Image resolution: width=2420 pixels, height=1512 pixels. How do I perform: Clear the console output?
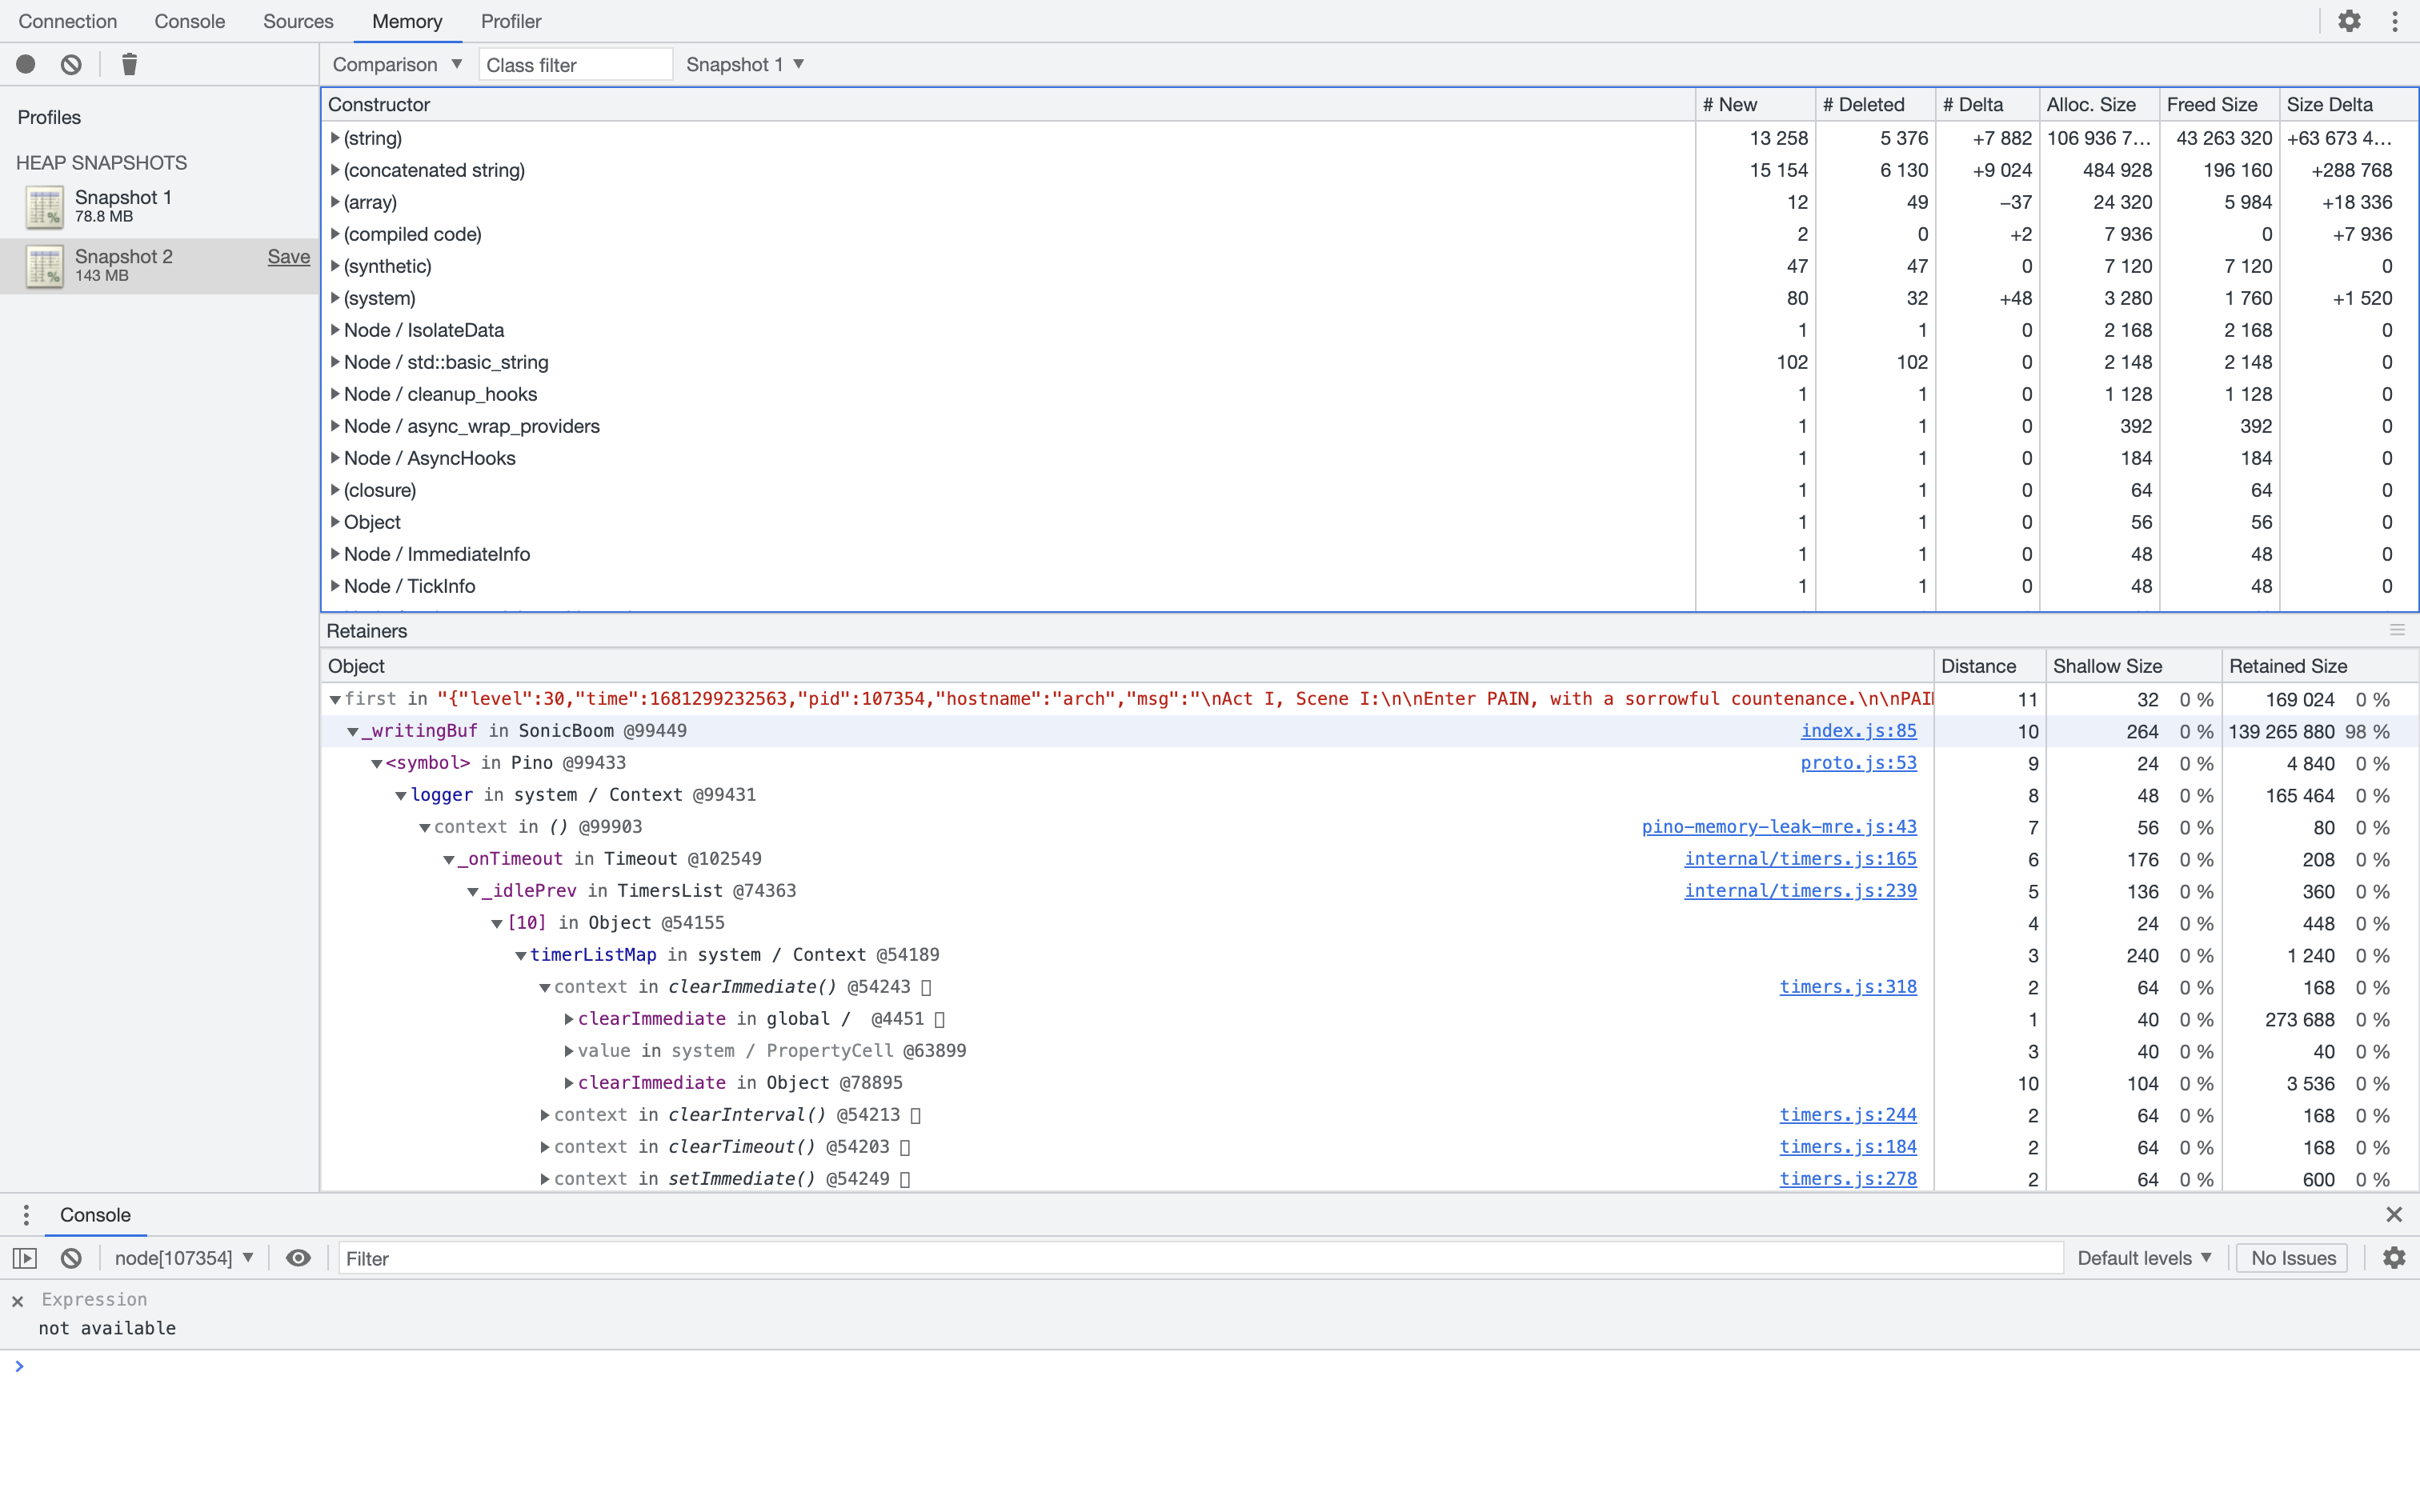coord(69,1258)
